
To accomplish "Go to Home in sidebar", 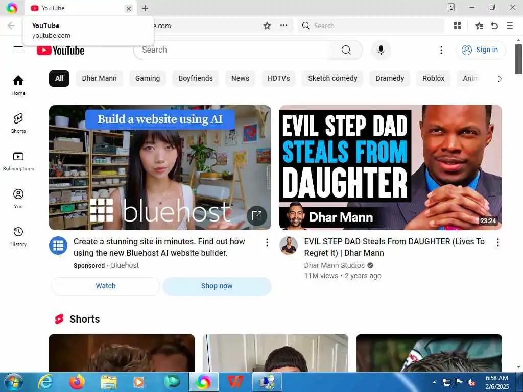I will pos(18,85).
